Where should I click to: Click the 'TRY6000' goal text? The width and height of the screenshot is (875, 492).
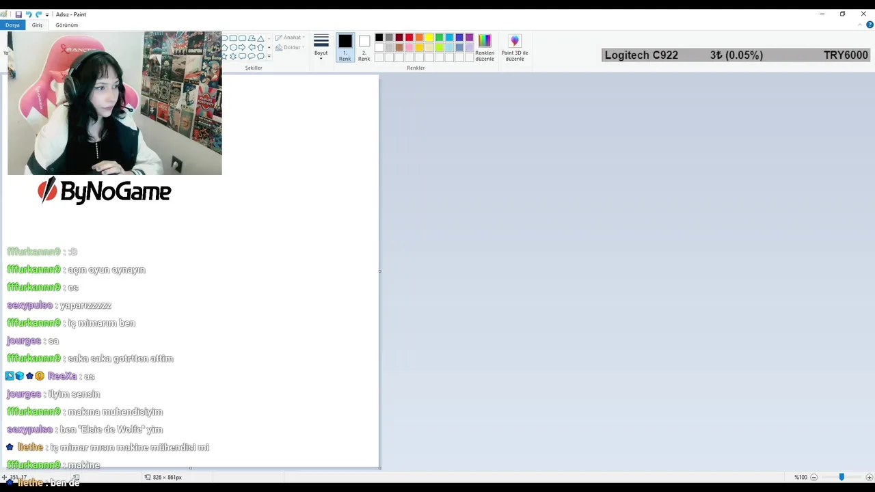[x=846, y=55]
